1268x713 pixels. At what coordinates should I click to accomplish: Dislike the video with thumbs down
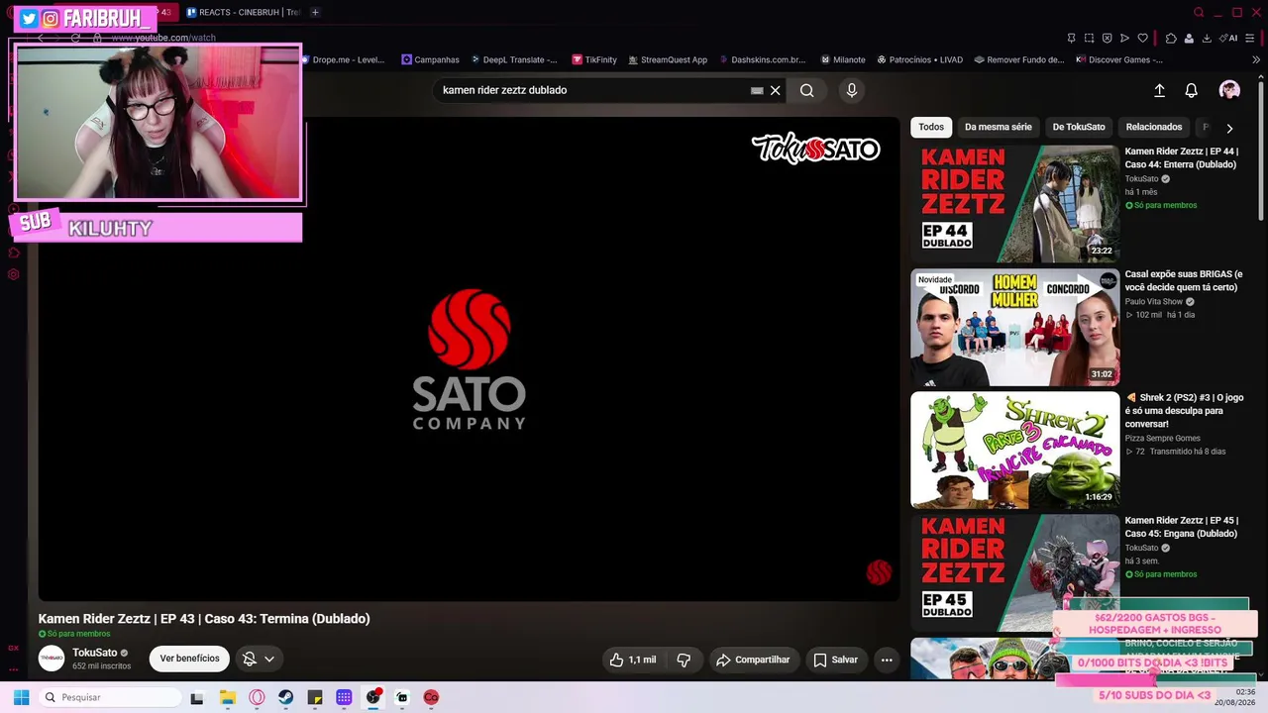point(684,660)
